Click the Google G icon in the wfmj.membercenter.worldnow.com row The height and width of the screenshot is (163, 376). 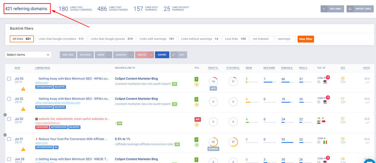[197, 105]
